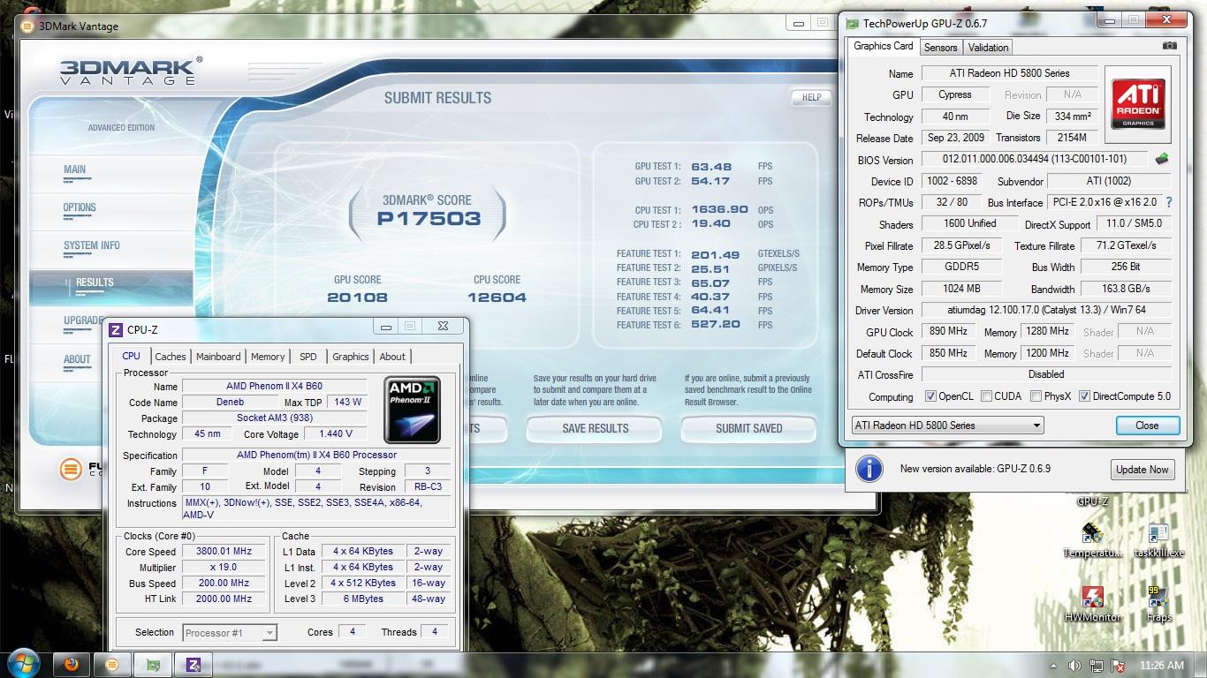Toggle the PhysX checkbox
Image resolution: width=1207 pixels, height=678 pixels.
(1035, 396)
